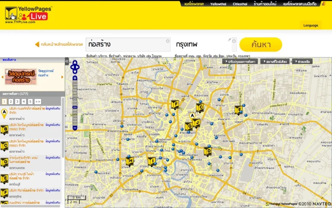332x208 pixels.
Task: Zoom in with the plus button
Action: 75,78
